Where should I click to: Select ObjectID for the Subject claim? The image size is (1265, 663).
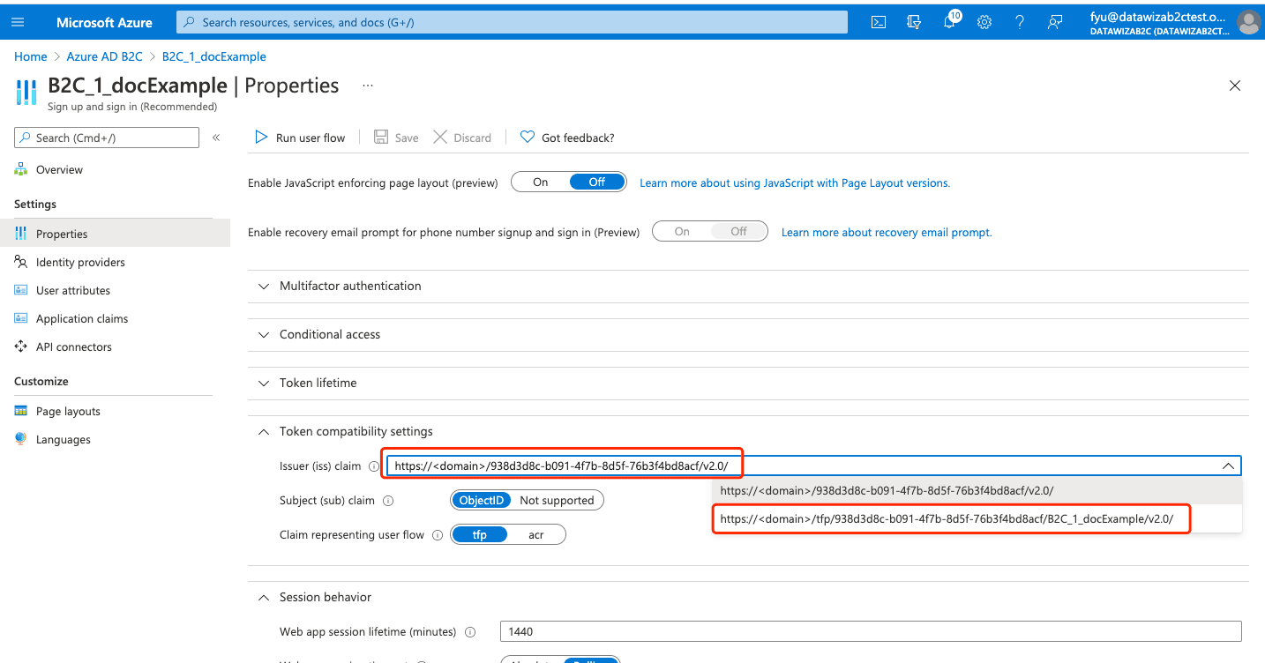click(481, 500)
